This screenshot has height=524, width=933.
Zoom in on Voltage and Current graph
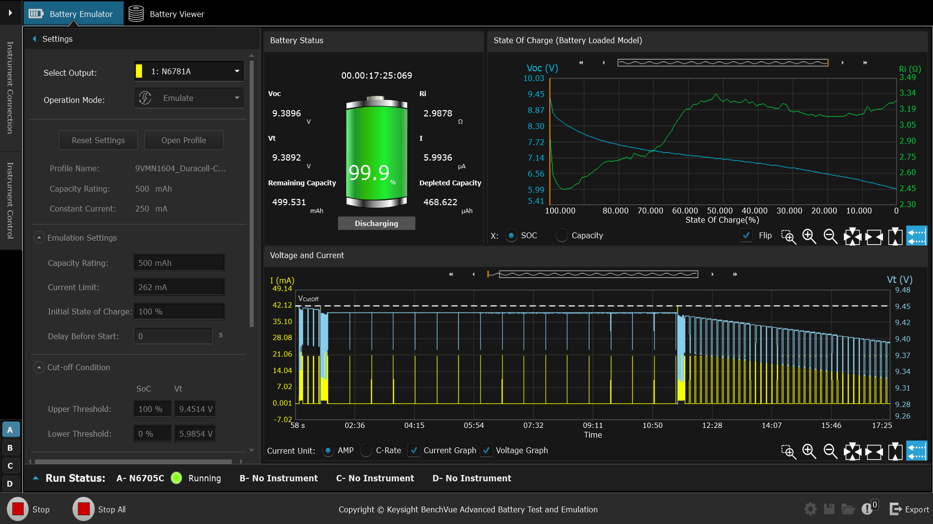(809, 452)
